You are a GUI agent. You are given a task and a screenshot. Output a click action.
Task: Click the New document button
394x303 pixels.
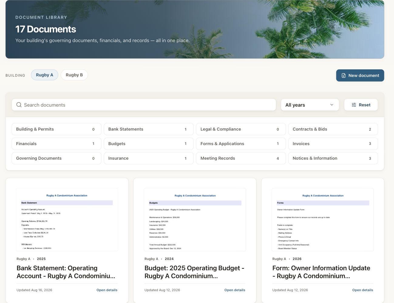pos(360,75)
